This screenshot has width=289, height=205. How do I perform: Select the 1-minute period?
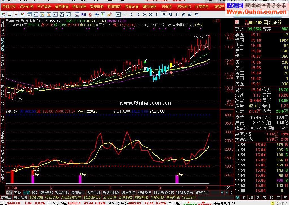coord(125,14)
